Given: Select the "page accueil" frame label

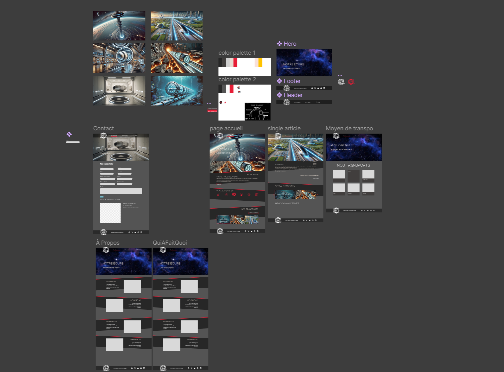Looking at the screenshot, I should 226,128.
